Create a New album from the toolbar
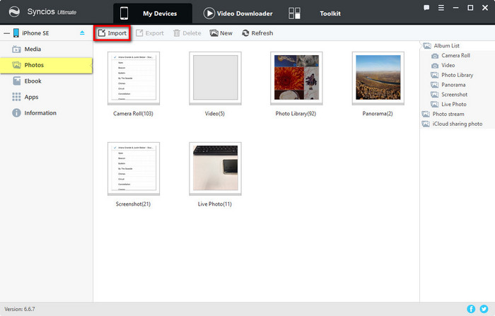 pos(221,33)
